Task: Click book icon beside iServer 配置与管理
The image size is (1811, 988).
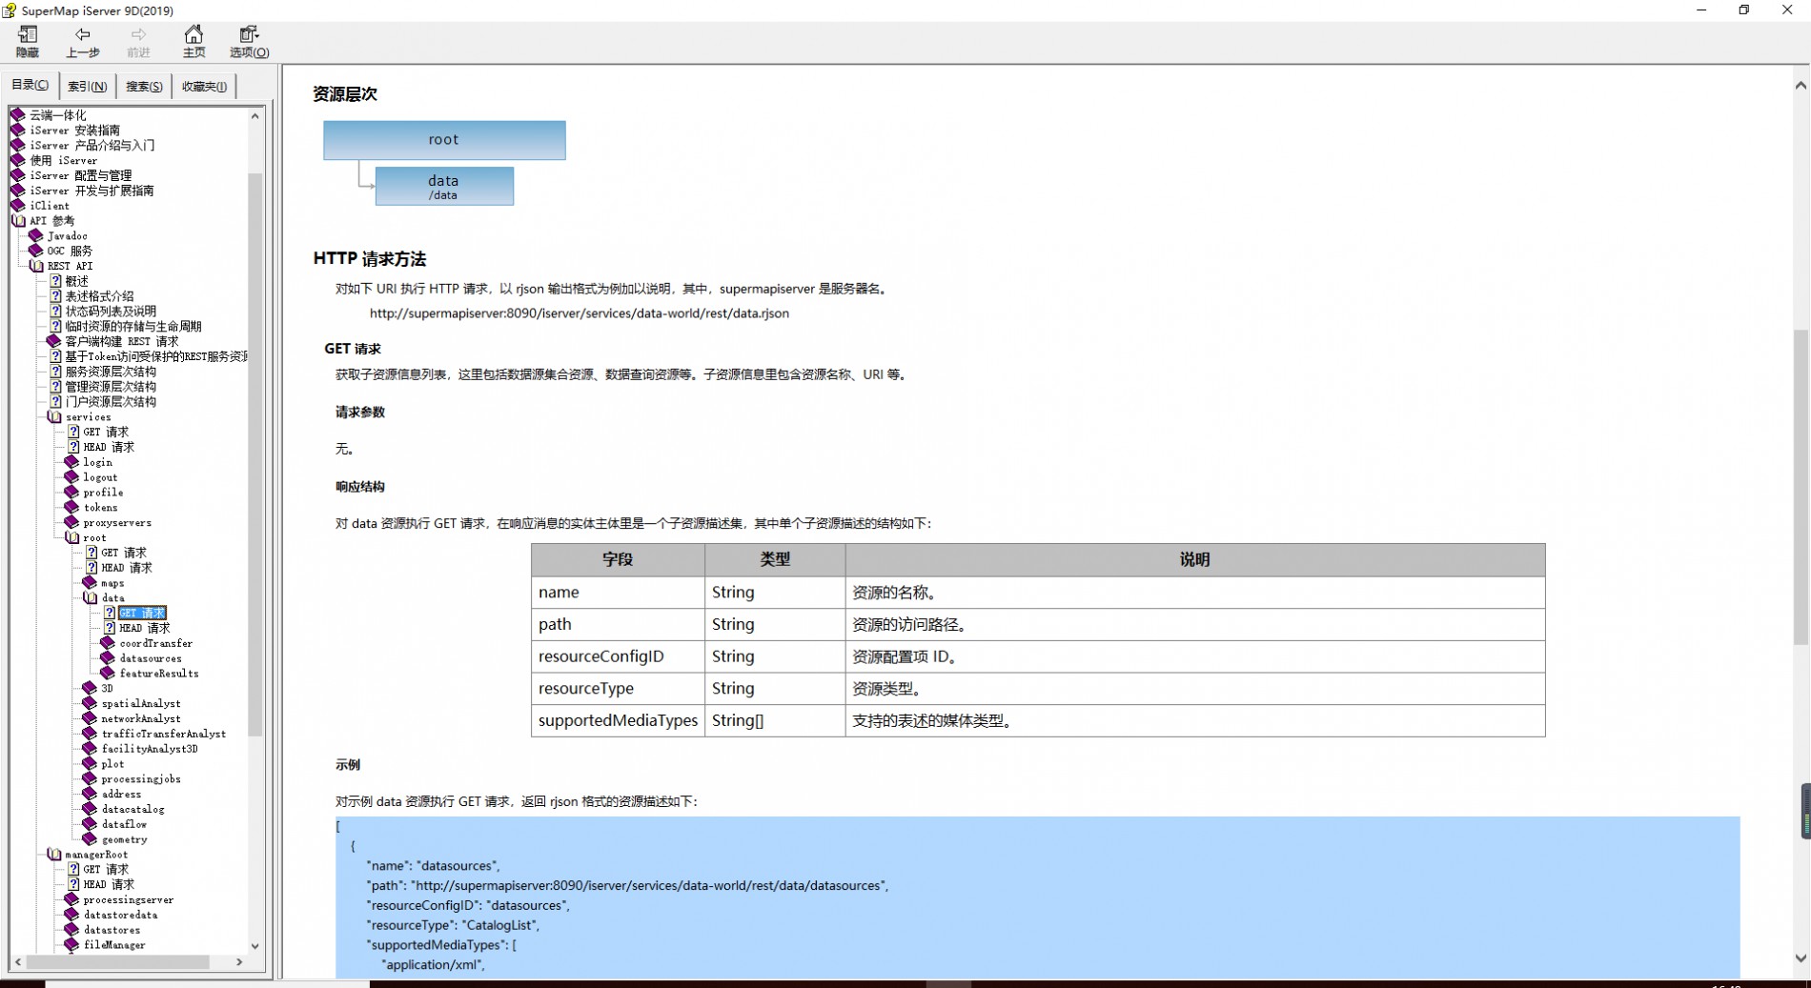Action: (17, 175)
